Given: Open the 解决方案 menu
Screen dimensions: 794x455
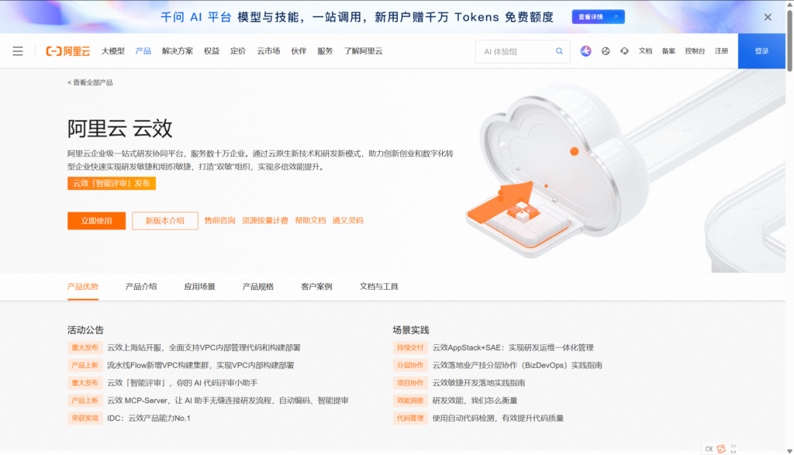Looking at the screenshot, I should (x=178, y=51).
